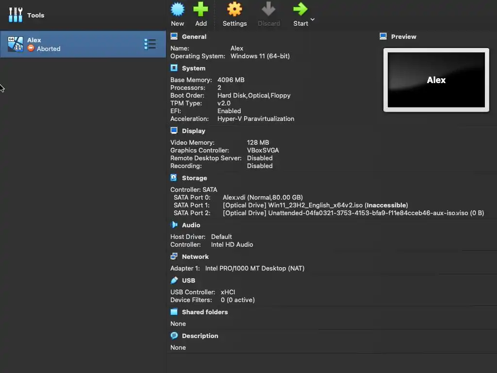This screenshot has width=497, height=373.
Task: Click Alex.vdi on SATA Port 0
Action: click(x=263, y=197)
